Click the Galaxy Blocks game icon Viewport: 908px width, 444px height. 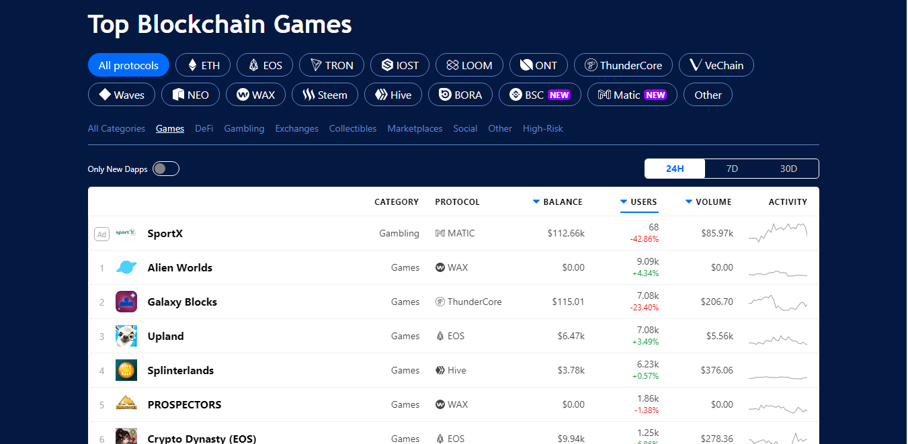click(x=126, y=302)
